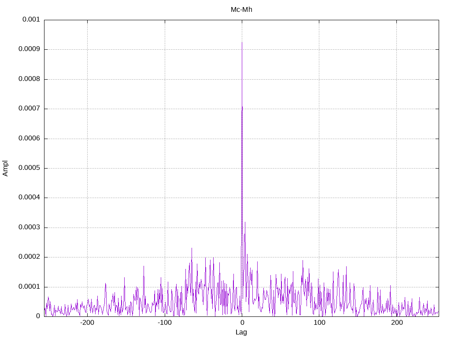Click the 0.0007 y-axis tick label
The width and height of the screenshot is (451, 338).
29,109
